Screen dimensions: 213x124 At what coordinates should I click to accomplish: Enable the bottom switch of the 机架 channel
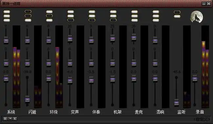coord(113,20)
